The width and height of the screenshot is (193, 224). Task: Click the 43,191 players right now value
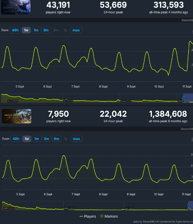58,5
